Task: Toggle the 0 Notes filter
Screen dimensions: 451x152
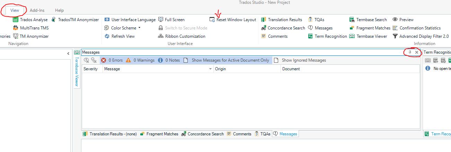Action: click(169, 60)
